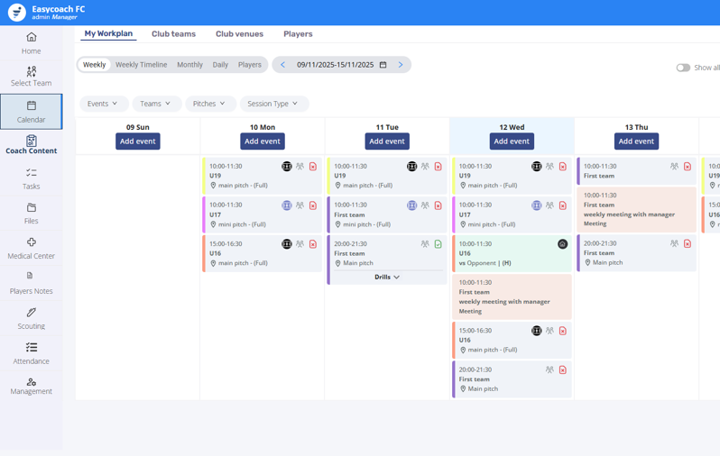The width and height of the screenshot is (720, 456).
Task: Open Attendance in the sidebar
Action: pos(32,353)
